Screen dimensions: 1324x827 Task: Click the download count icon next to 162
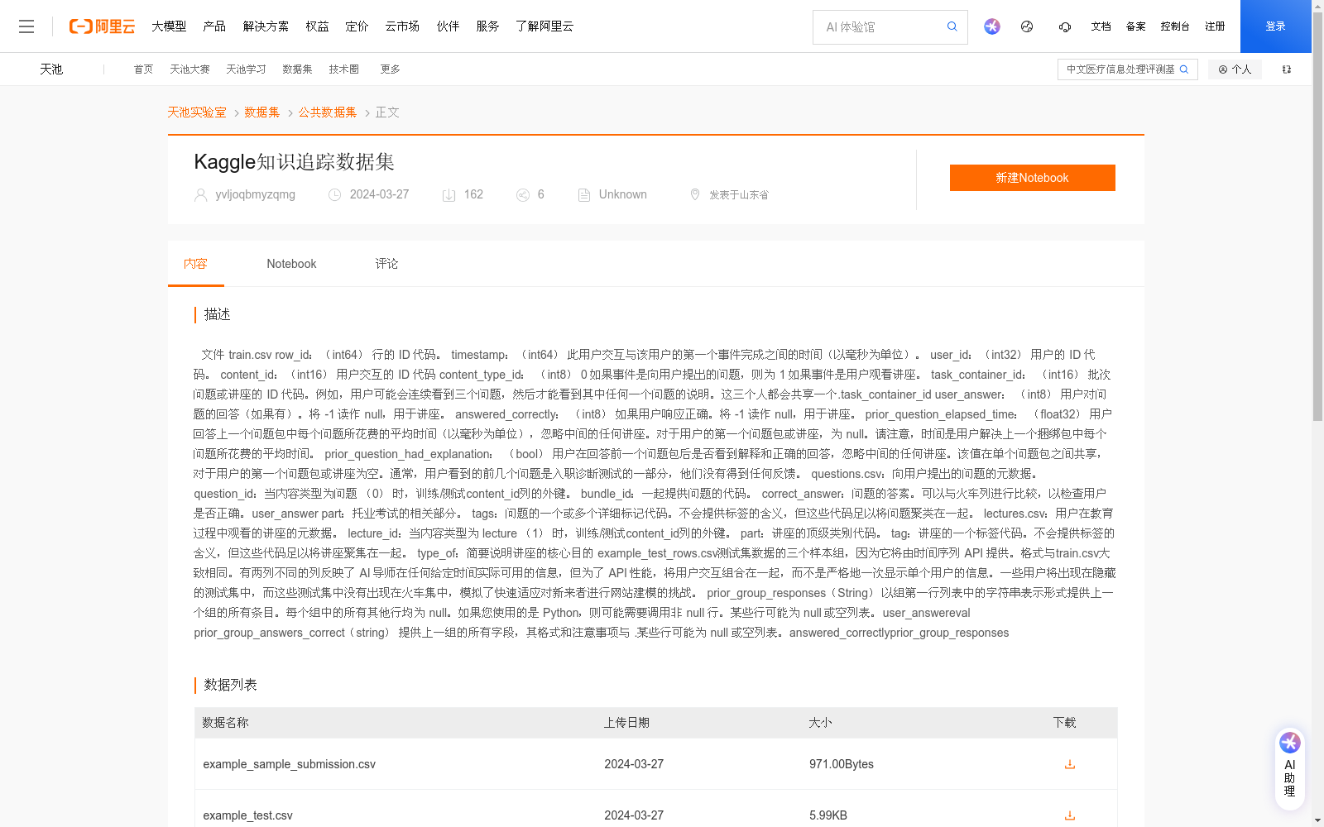point(449,195)
